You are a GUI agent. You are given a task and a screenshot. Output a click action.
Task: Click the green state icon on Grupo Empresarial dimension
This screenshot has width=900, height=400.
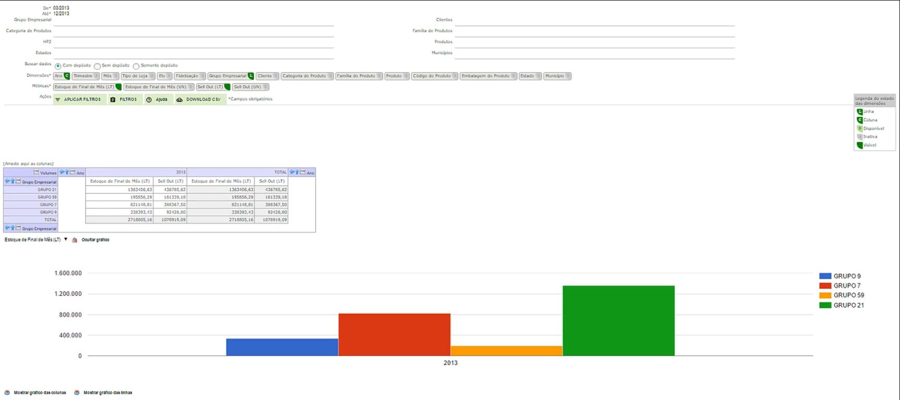coord(251,76)
